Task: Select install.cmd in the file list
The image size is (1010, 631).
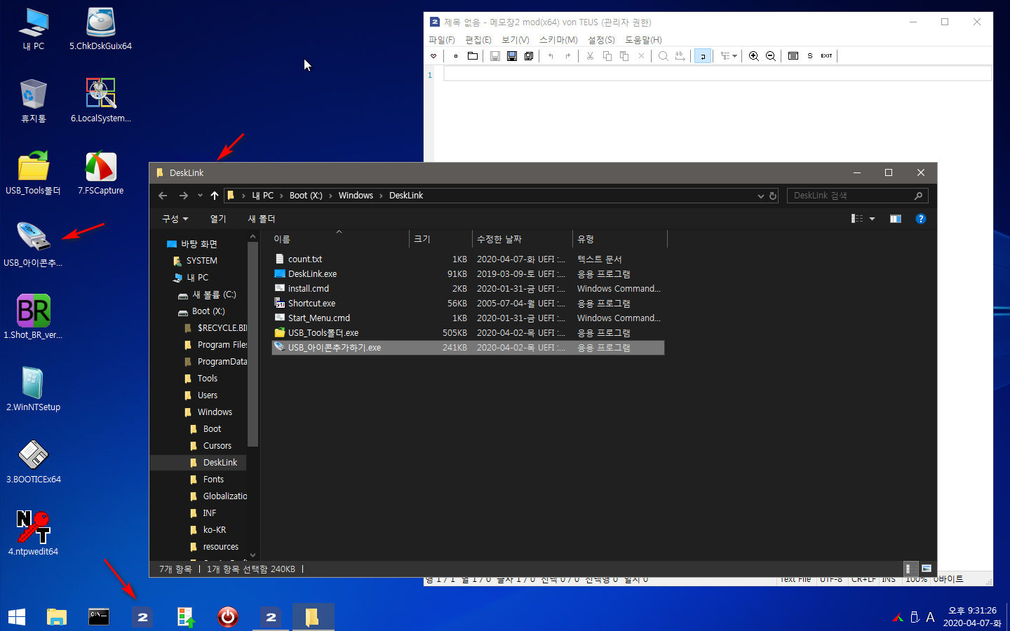Action: coord(309,289)
